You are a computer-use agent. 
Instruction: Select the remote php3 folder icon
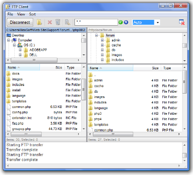click(x=91, y=113)
